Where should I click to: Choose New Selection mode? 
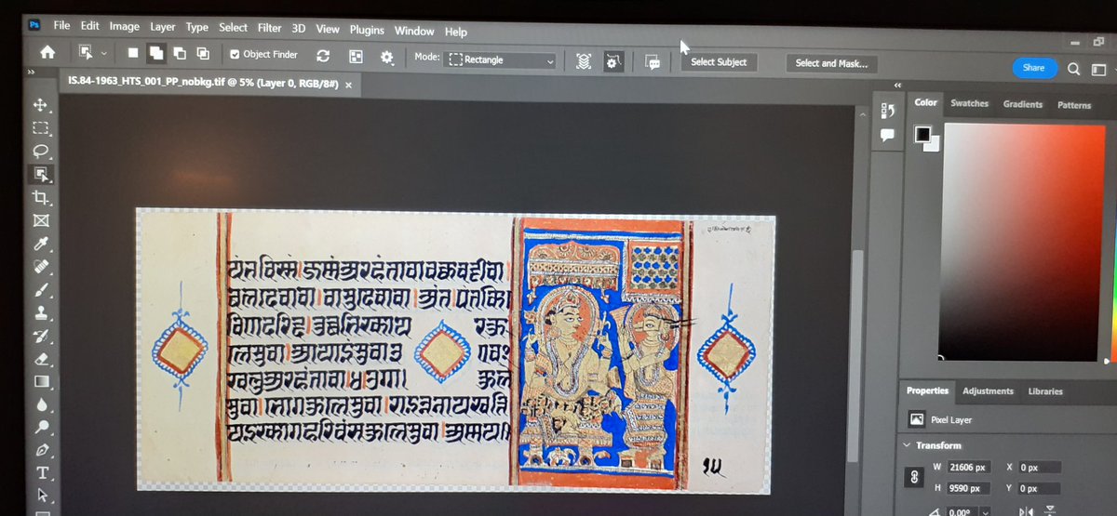coord(133,53)
